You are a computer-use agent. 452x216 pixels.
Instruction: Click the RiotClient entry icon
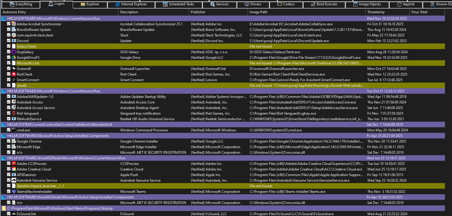click(x=14, y=74)
